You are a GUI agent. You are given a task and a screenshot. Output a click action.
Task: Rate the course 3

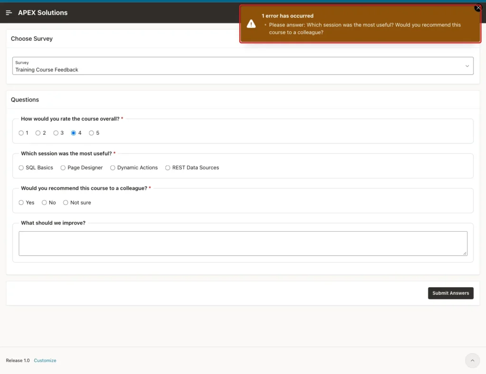click(x=56, y=133)
